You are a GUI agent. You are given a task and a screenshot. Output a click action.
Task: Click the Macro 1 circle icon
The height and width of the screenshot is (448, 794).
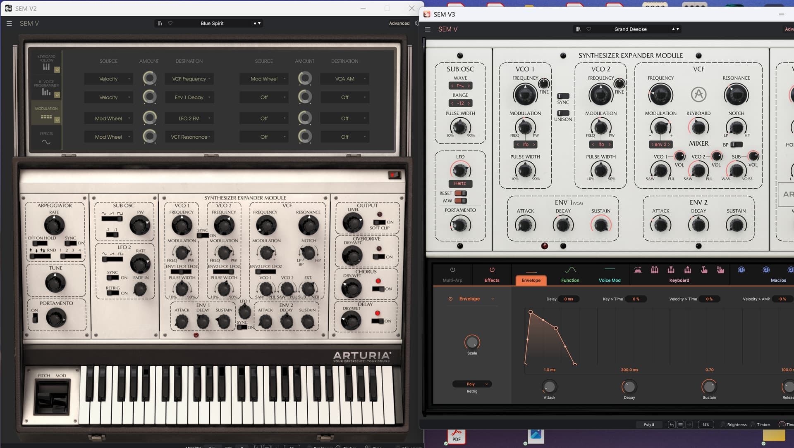click(741, 270)
